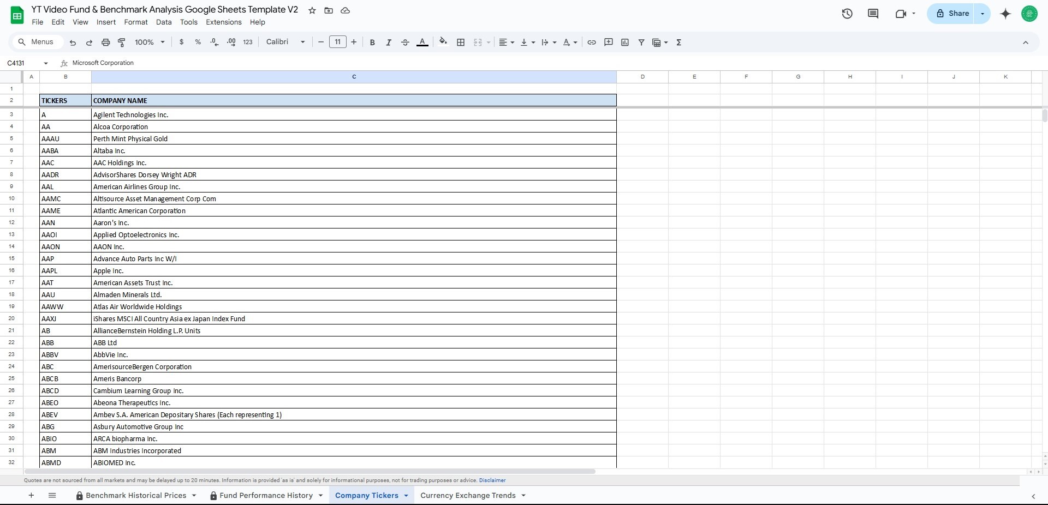Hide the menus with collapse chevron
Viewport: 1048px width, 505px height.
coord(1025,43)
